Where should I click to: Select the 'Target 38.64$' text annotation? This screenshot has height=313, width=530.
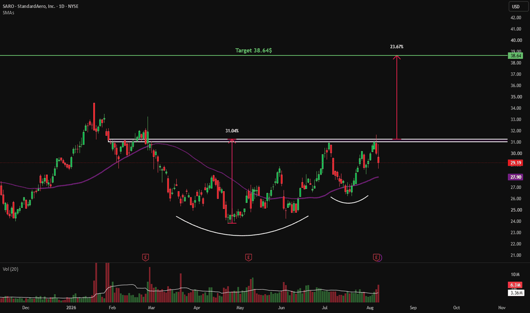click(x=254, y=51)
